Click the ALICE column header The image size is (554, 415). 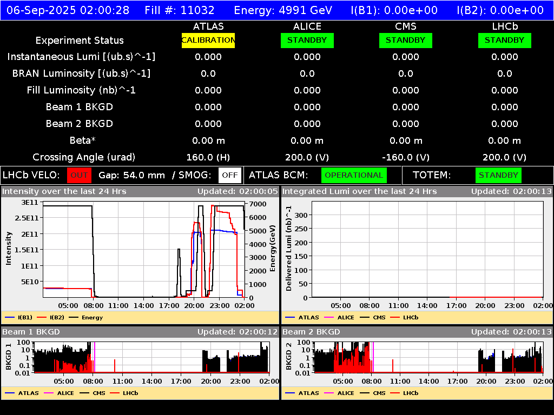(307, 26)
